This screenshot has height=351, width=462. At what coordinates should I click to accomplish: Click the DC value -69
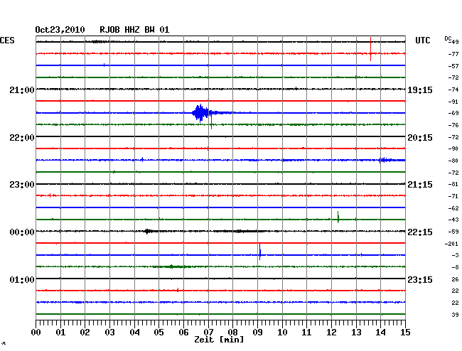click(x=453, y=113)
